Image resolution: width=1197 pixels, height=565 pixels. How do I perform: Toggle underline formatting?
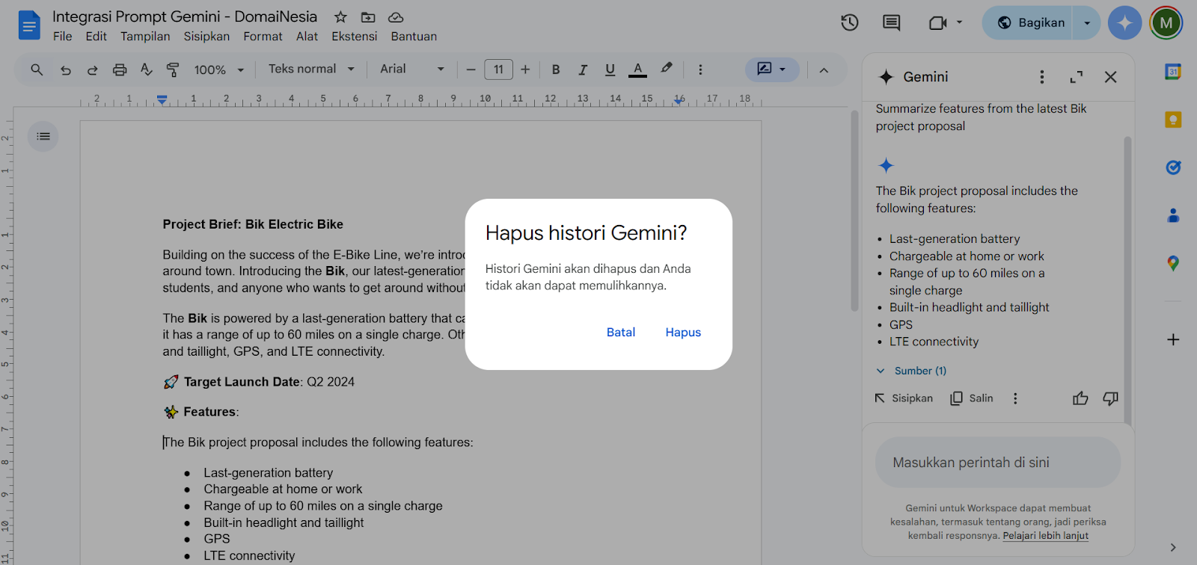pyautogui.click(x=610, y=70)
